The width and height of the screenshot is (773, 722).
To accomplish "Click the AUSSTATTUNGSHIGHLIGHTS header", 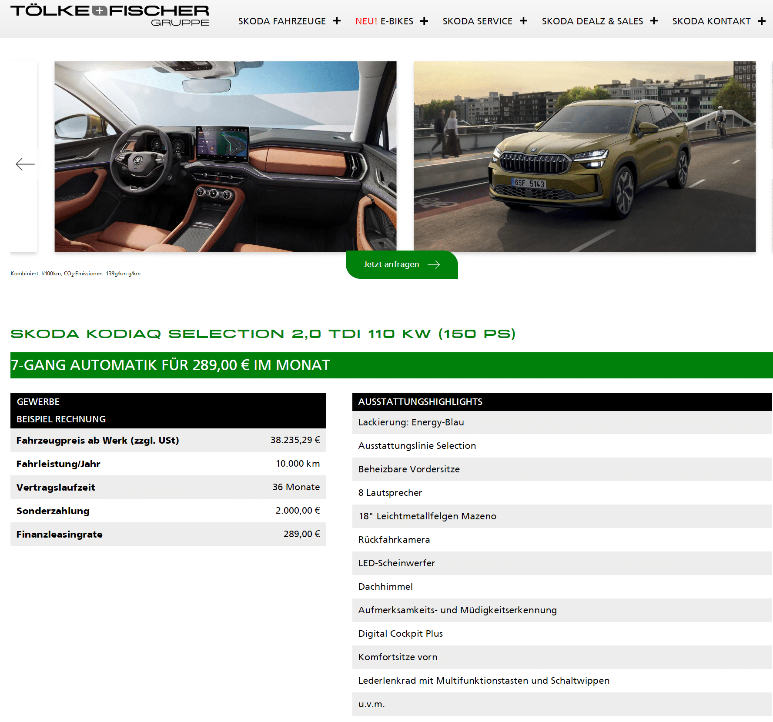I will pos(562,402).
